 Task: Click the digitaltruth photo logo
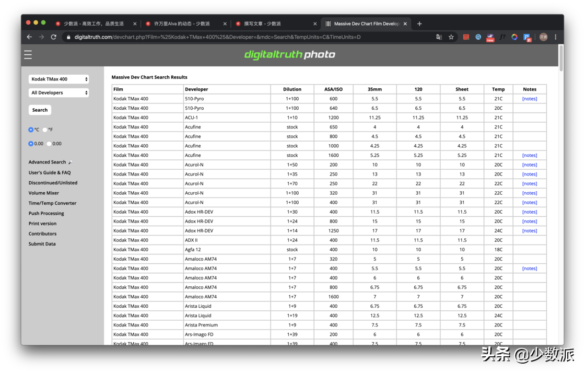[x=289, y=54]
